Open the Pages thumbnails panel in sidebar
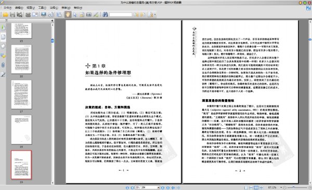 pyautogui.click(x=3, y=37)
